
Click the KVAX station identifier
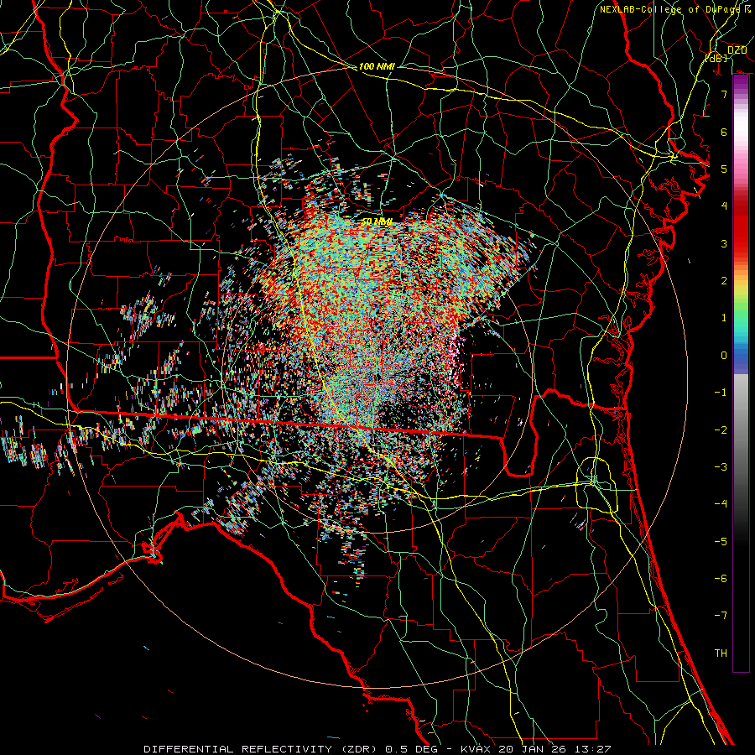(x=475, y=749)
